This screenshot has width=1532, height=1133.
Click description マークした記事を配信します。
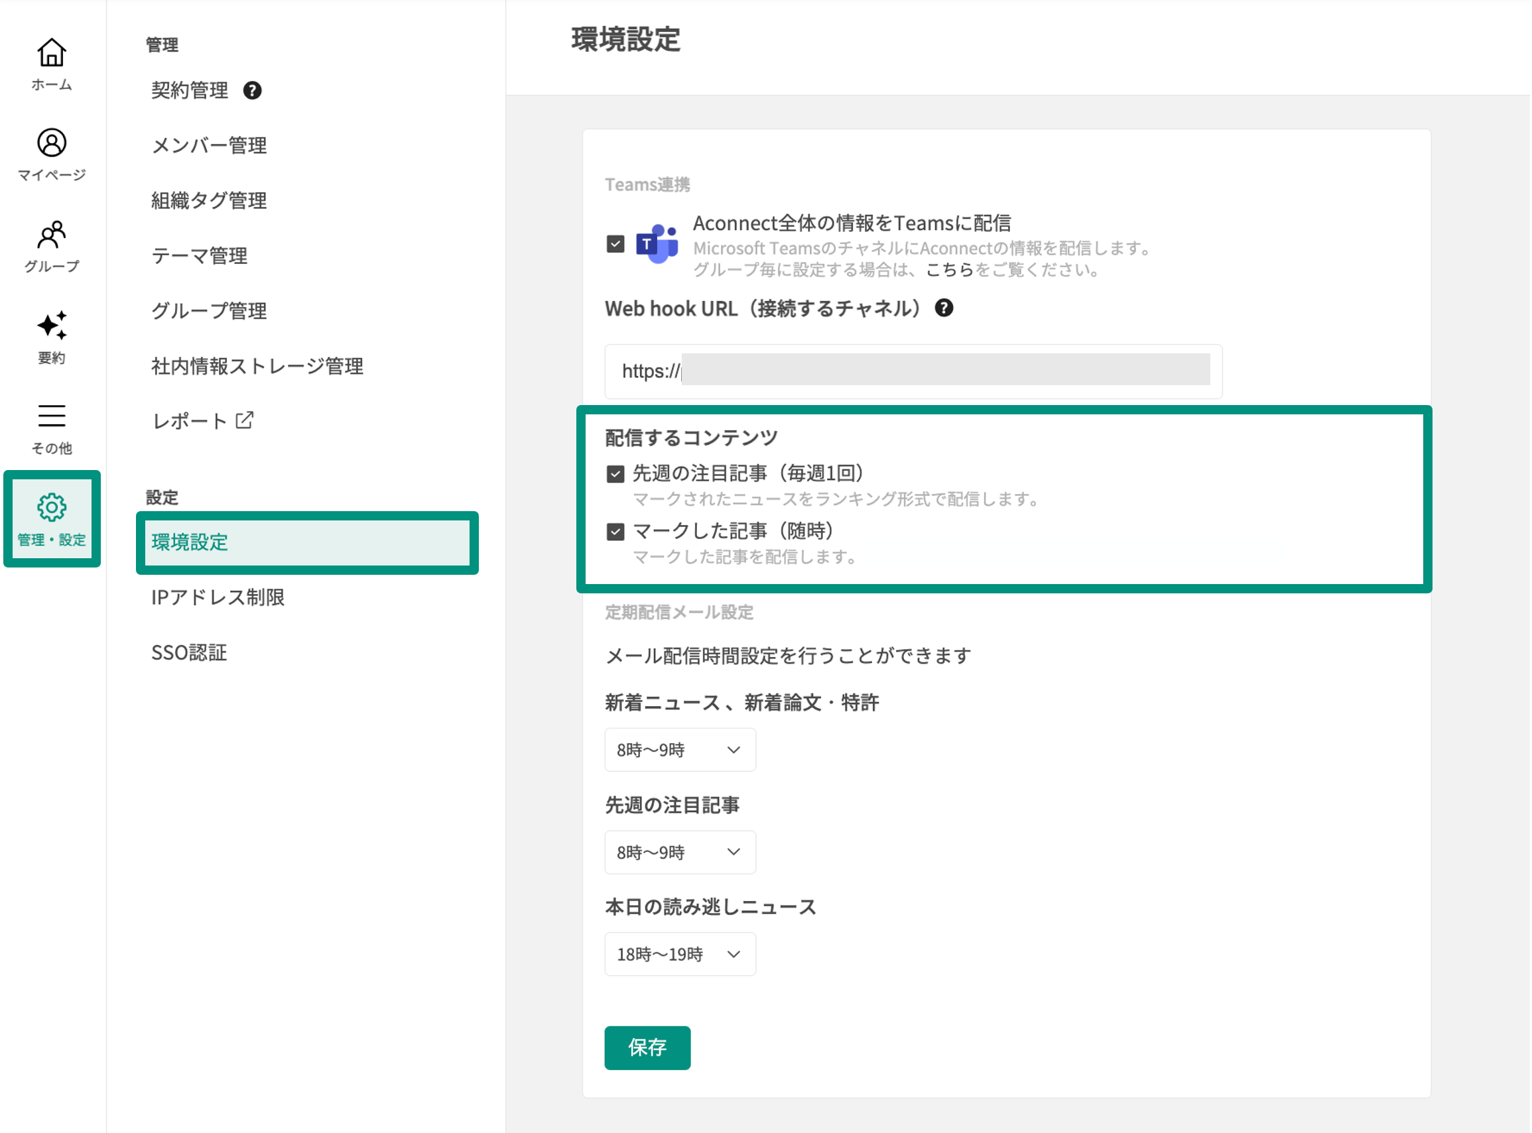pos(745,557)
